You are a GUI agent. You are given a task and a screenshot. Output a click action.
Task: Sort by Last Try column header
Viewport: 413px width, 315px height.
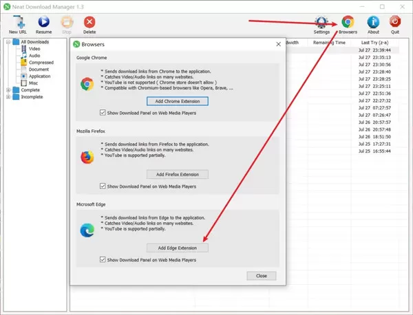374,43
